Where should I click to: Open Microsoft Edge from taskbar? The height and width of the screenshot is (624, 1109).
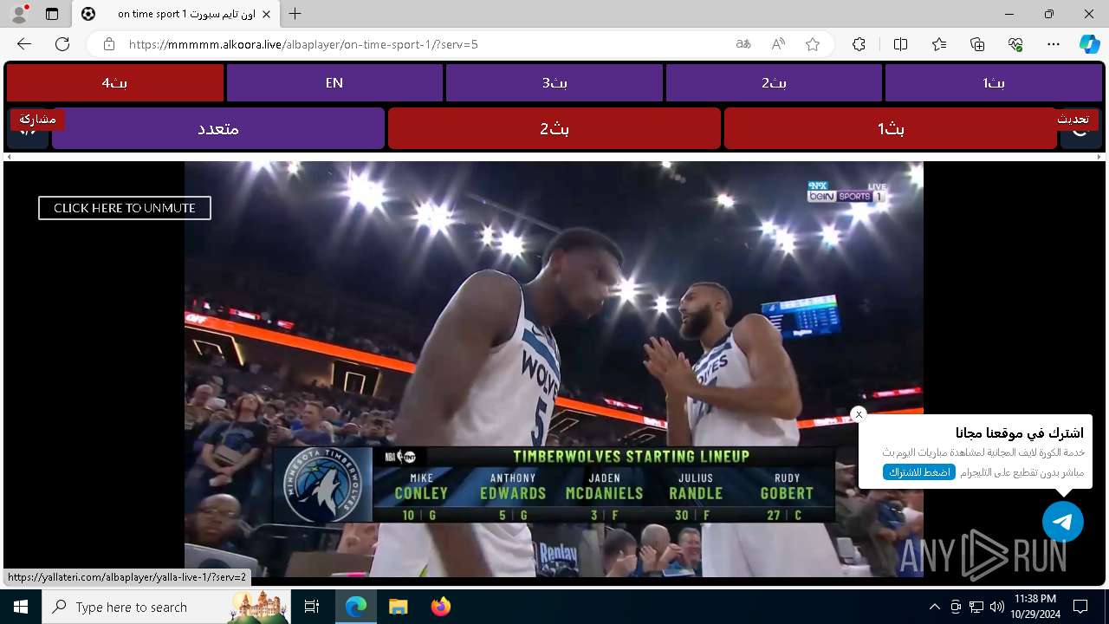(x=356, y=607)
